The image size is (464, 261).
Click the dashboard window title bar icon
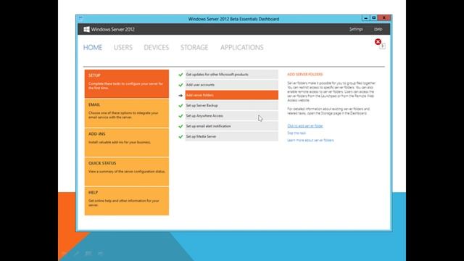80,19
